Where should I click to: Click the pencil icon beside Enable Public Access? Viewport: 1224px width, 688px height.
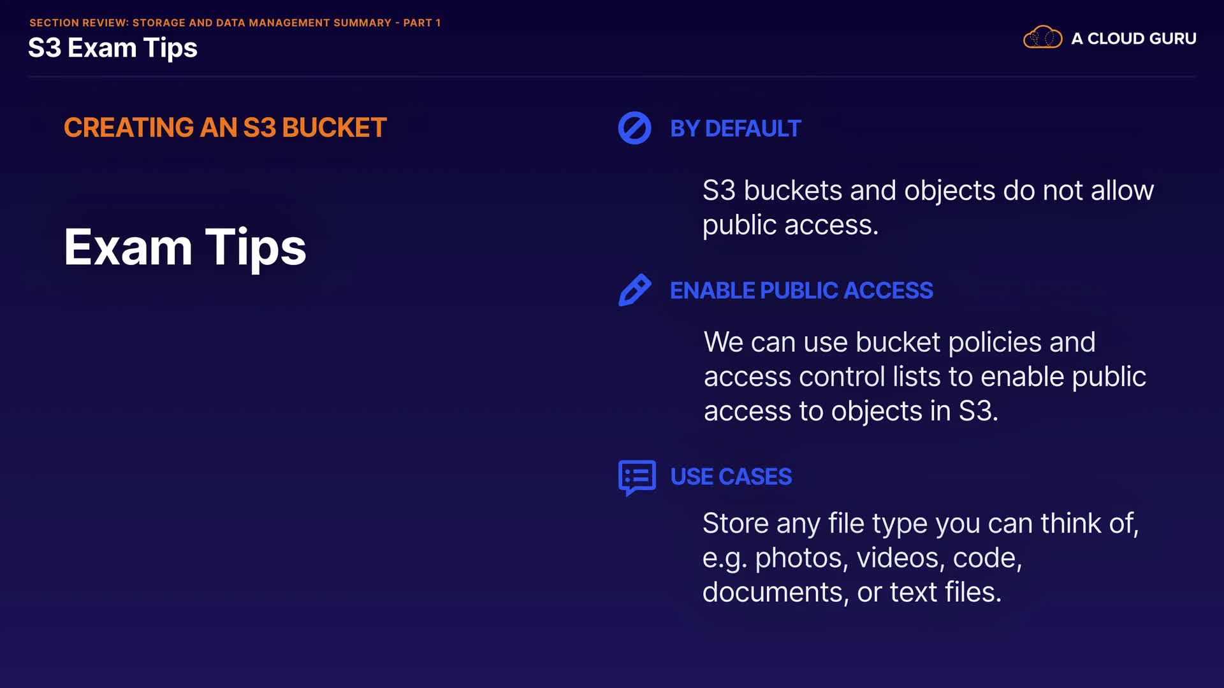(634, 290)
